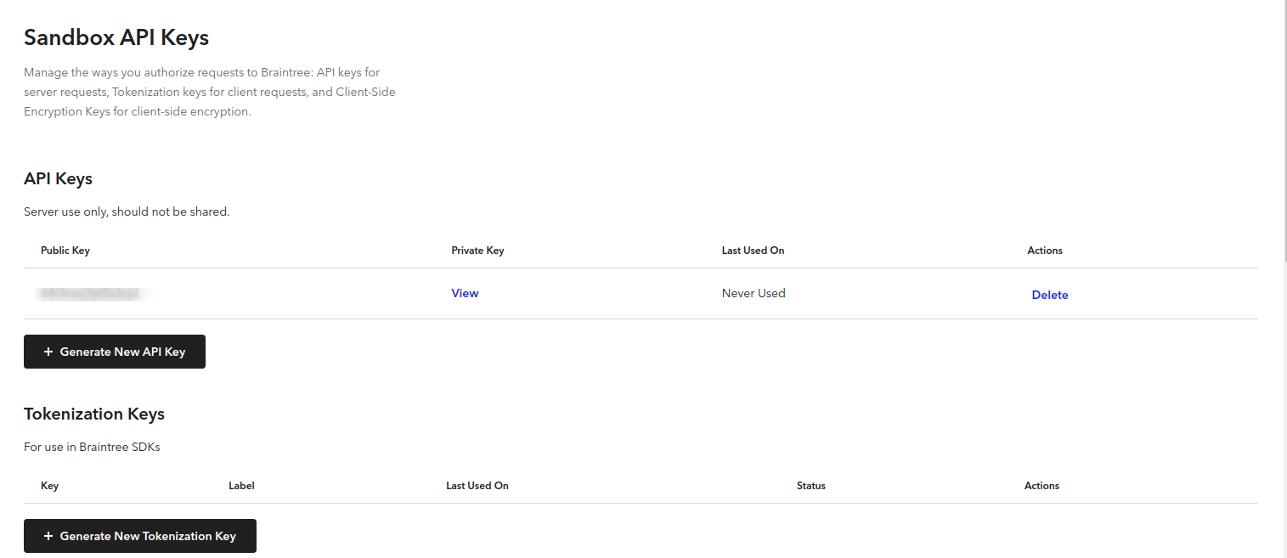Click the Label column header
Screen dimensions: 1287x558
point(241,486)
